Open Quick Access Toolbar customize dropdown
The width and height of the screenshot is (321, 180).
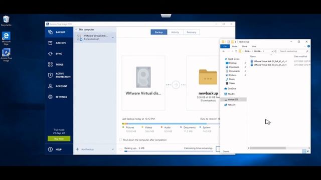click(235, 42)
